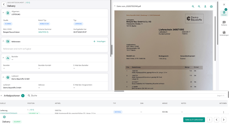
Task: Collapse the Allgemein section
Action: pyautogui.click(x=3, y=13)
